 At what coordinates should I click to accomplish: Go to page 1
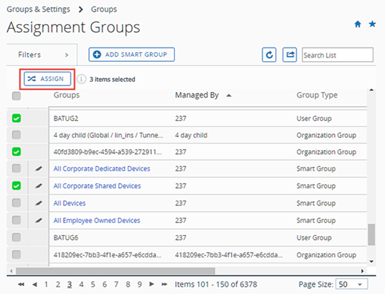[x=46, y=284]
